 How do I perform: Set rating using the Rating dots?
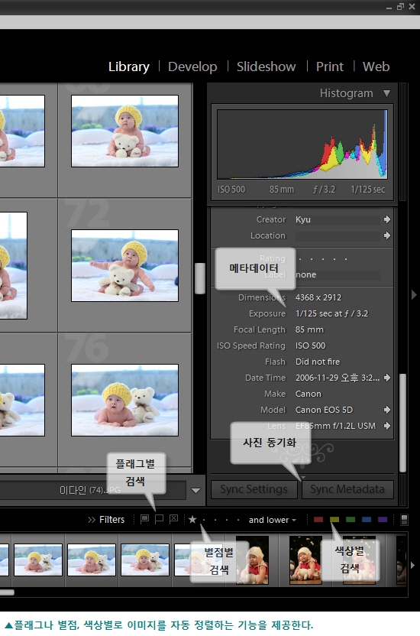click(323, 259)
